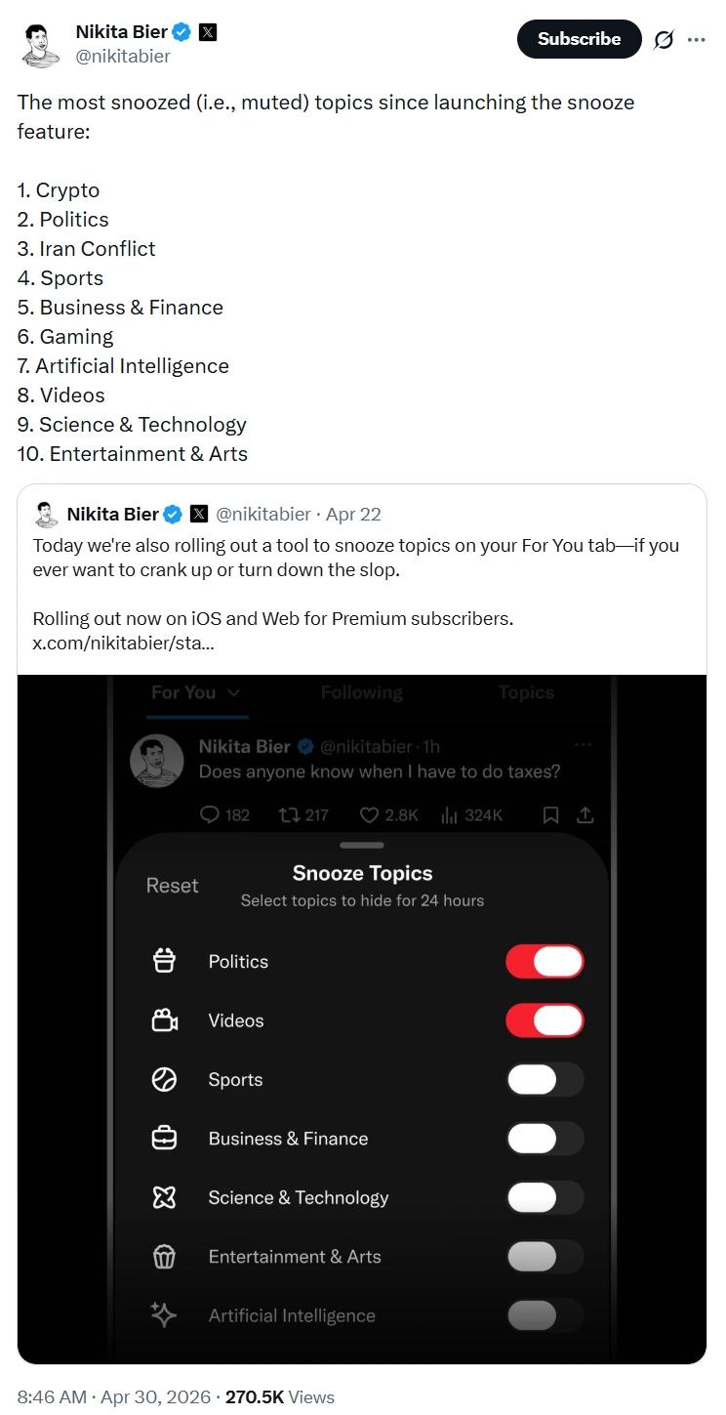
Task: Switch to the Following tab
Action: tap(362, 692)
